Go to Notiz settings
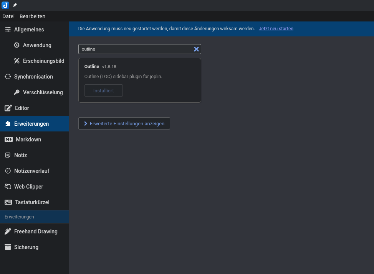The width and height of the screenshot is (374, 274). pos(35,155)
